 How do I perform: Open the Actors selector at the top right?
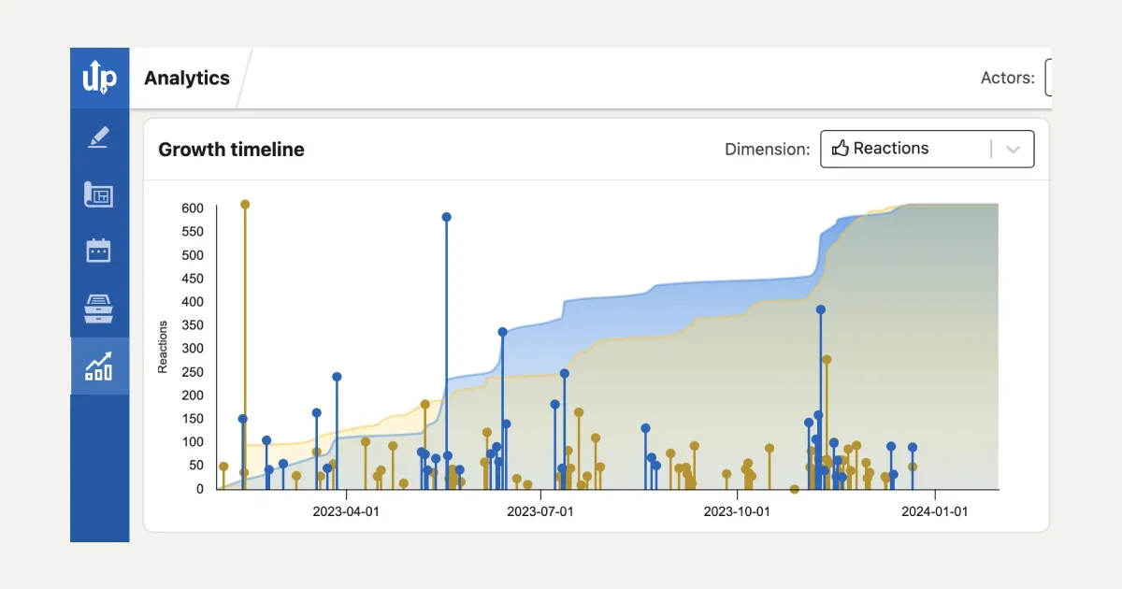(x=1049, y=78)
